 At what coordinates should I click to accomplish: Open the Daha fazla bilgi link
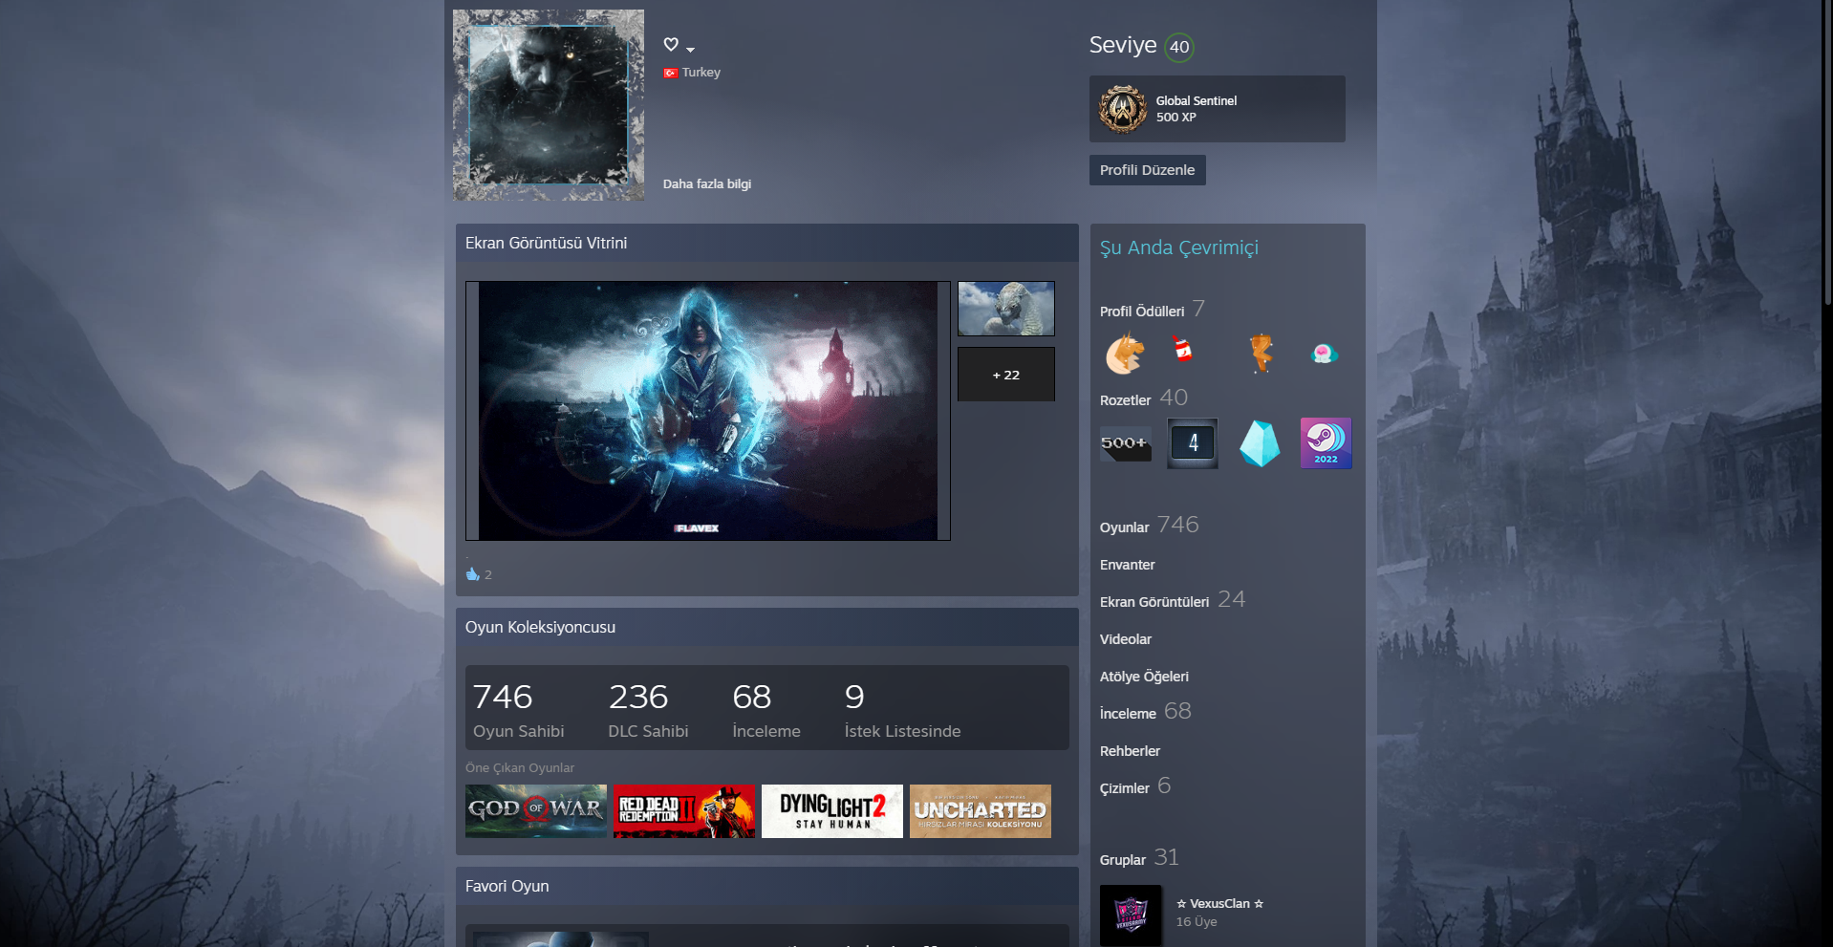pos(707,184)
